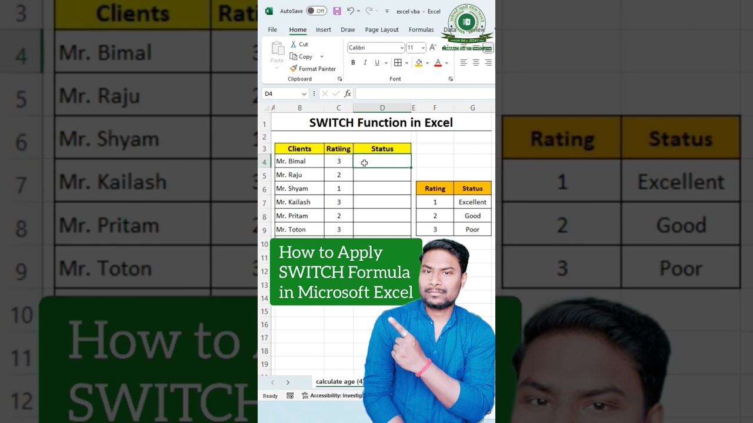Toggle Underline formatting
This screenshot has width=753, height=423.
coord(377,63)
